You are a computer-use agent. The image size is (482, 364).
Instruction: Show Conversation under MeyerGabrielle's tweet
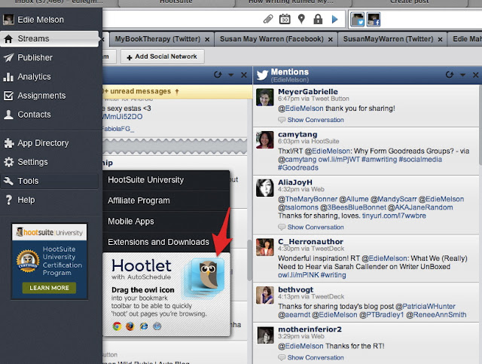point(316,120)
